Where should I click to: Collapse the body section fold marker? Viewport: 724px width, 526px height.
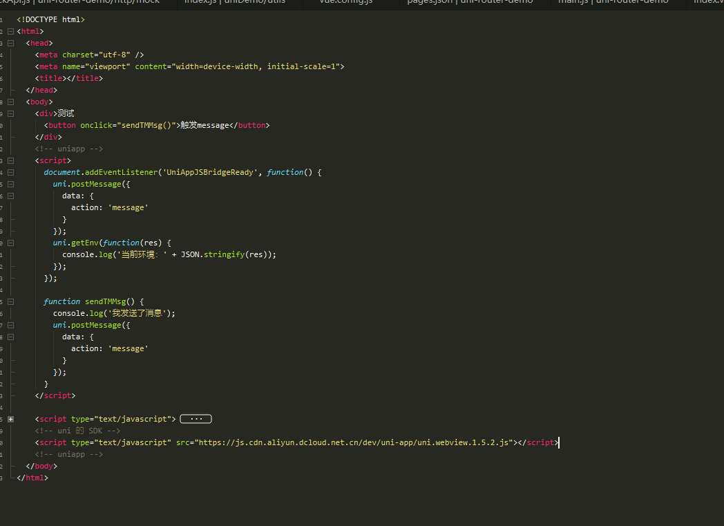click(x=10, y=101)
